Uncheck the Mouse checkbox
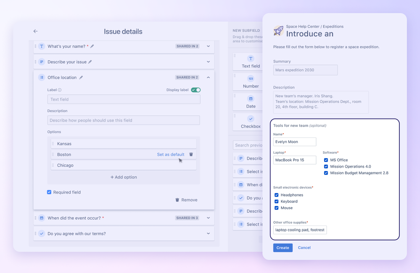420x273 pixels. [277, 208]
